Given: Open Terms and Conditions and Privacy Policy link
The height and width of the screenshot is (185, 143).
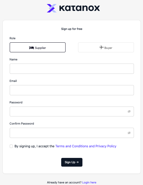Looking at the screenshot, I should pos(86,146).
